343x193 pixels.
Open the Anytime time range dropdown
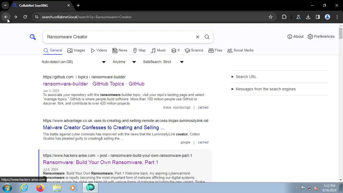124,62
